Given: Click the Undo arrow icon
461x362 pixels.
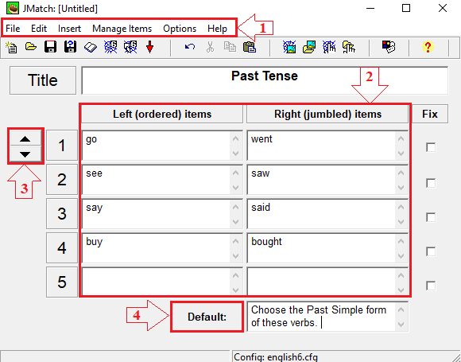Looking at the screenshot, I should 190,47.
